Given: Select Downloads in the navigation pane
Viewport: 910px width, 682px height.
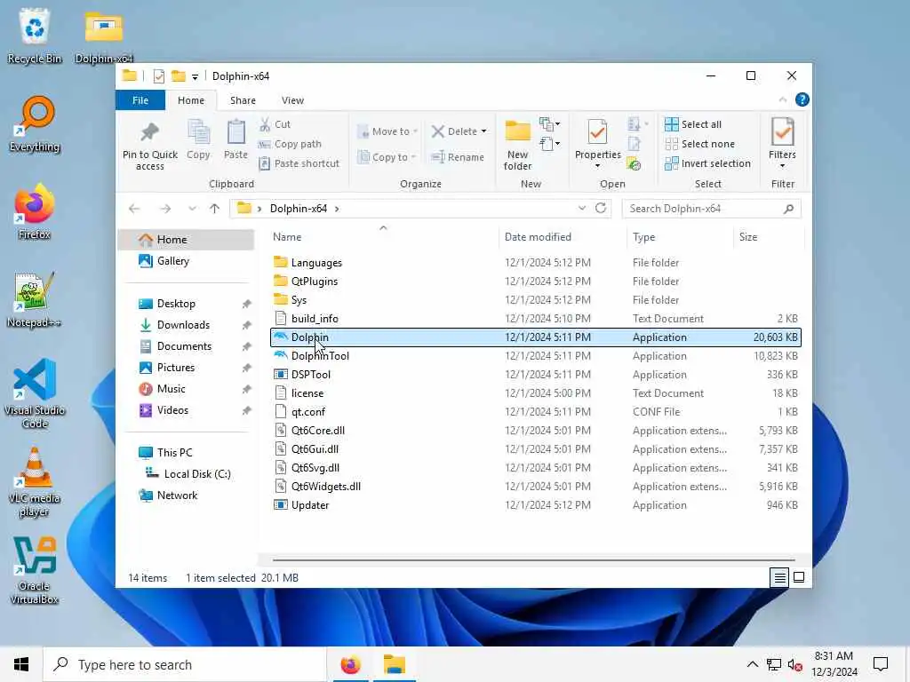Looking at the screenshot, I should [183, 325].
